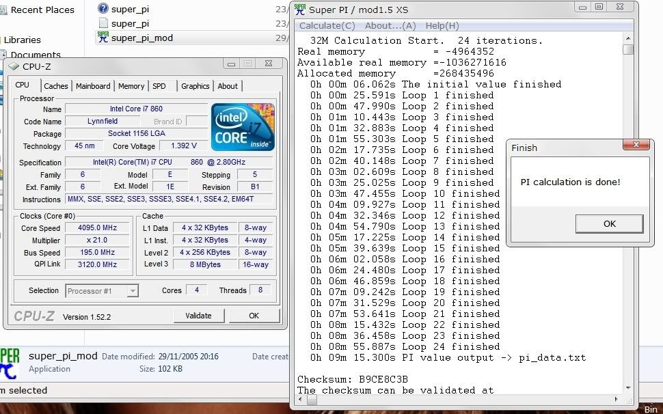663x414 pixels.
Task: Click the L1 Data value 4 x 32 KBytes
Action: [205, 227]
